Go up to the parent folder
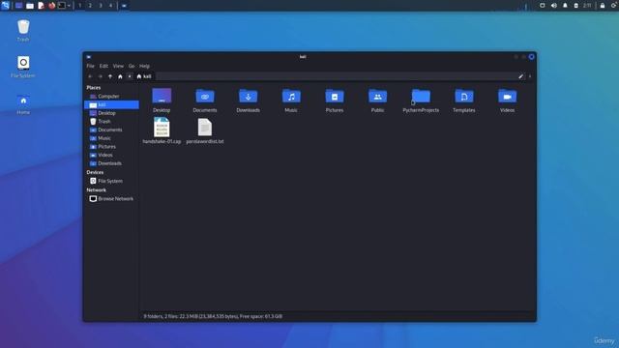Image resolution: width=619 pixels, height=348 pixels. coord(110,76)
